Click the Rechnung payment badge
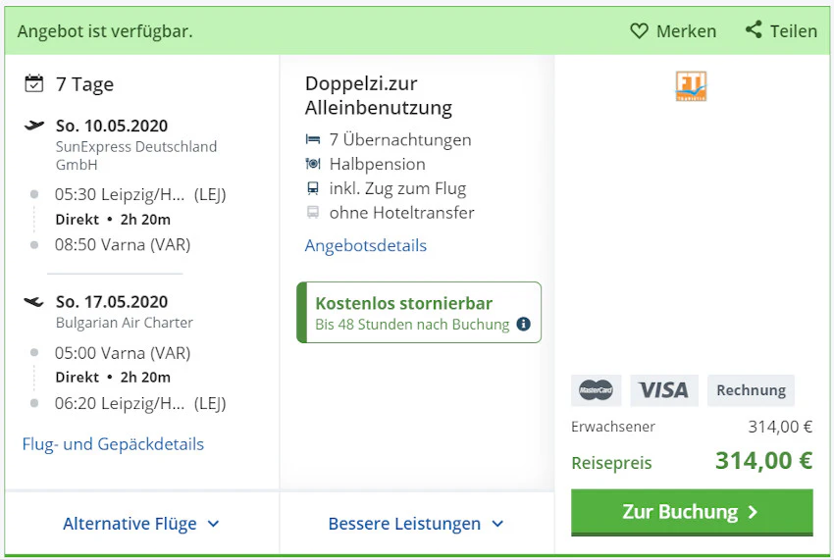Viewport: 834px width, 560px height. 751,390
